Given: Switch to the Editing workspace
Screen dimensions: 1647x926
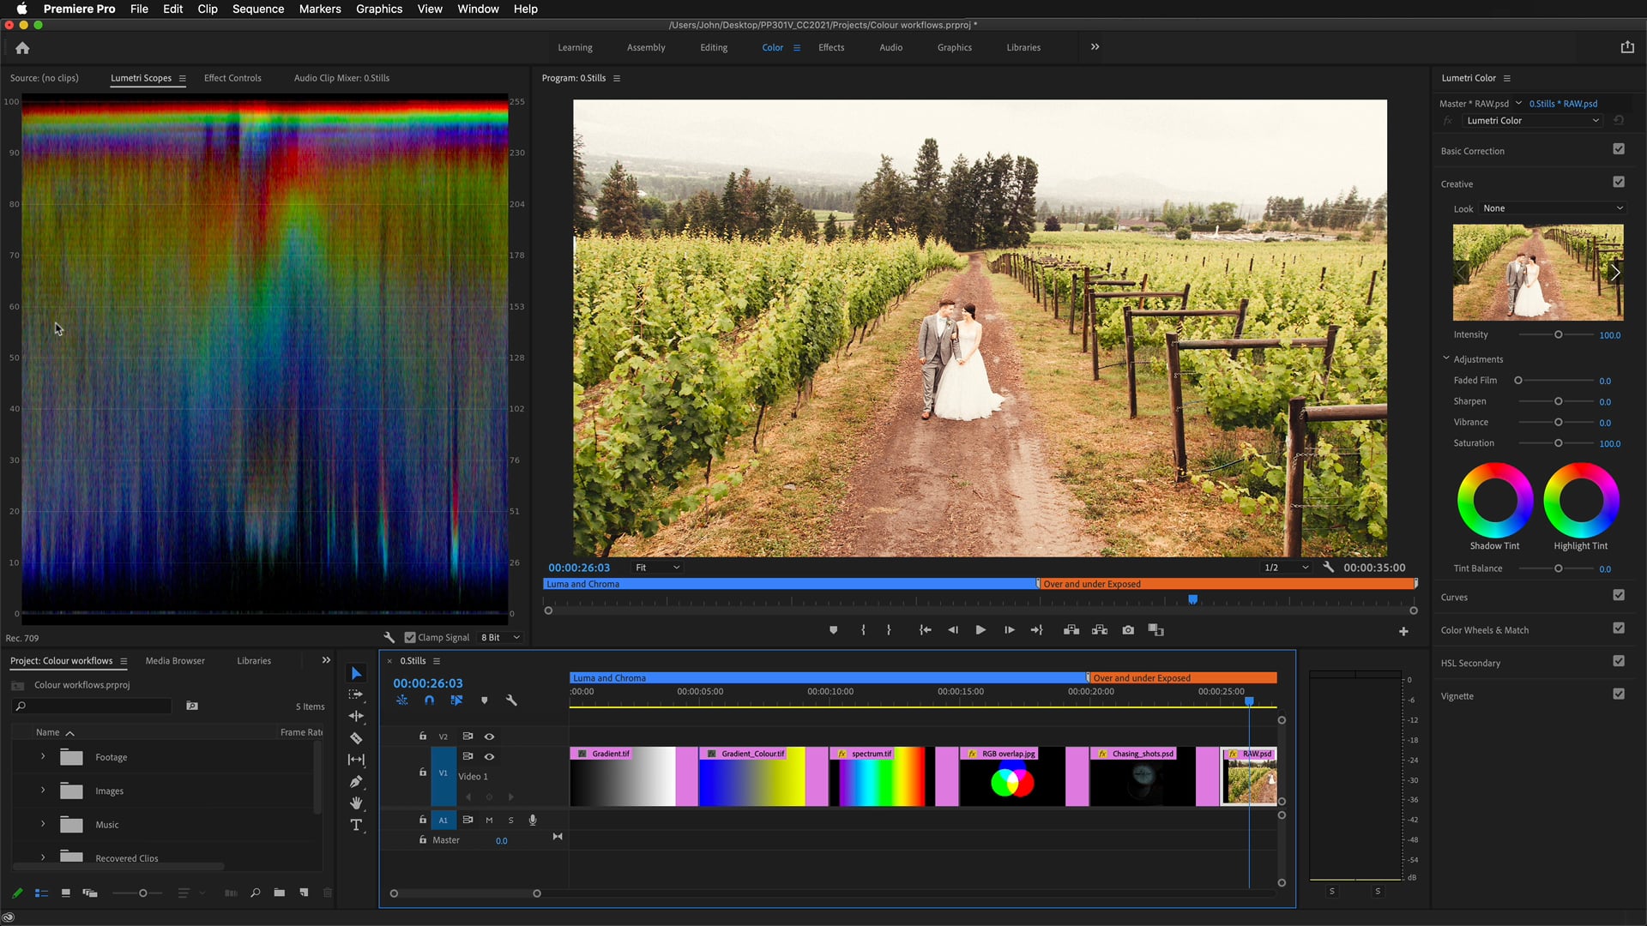Looking at the screenshot, I should click(714, 48).
